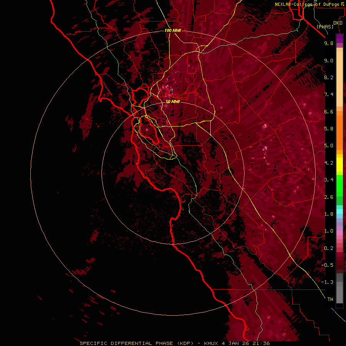
Task: Click the -0.5 value on the color scale
Action: [327, 265]
